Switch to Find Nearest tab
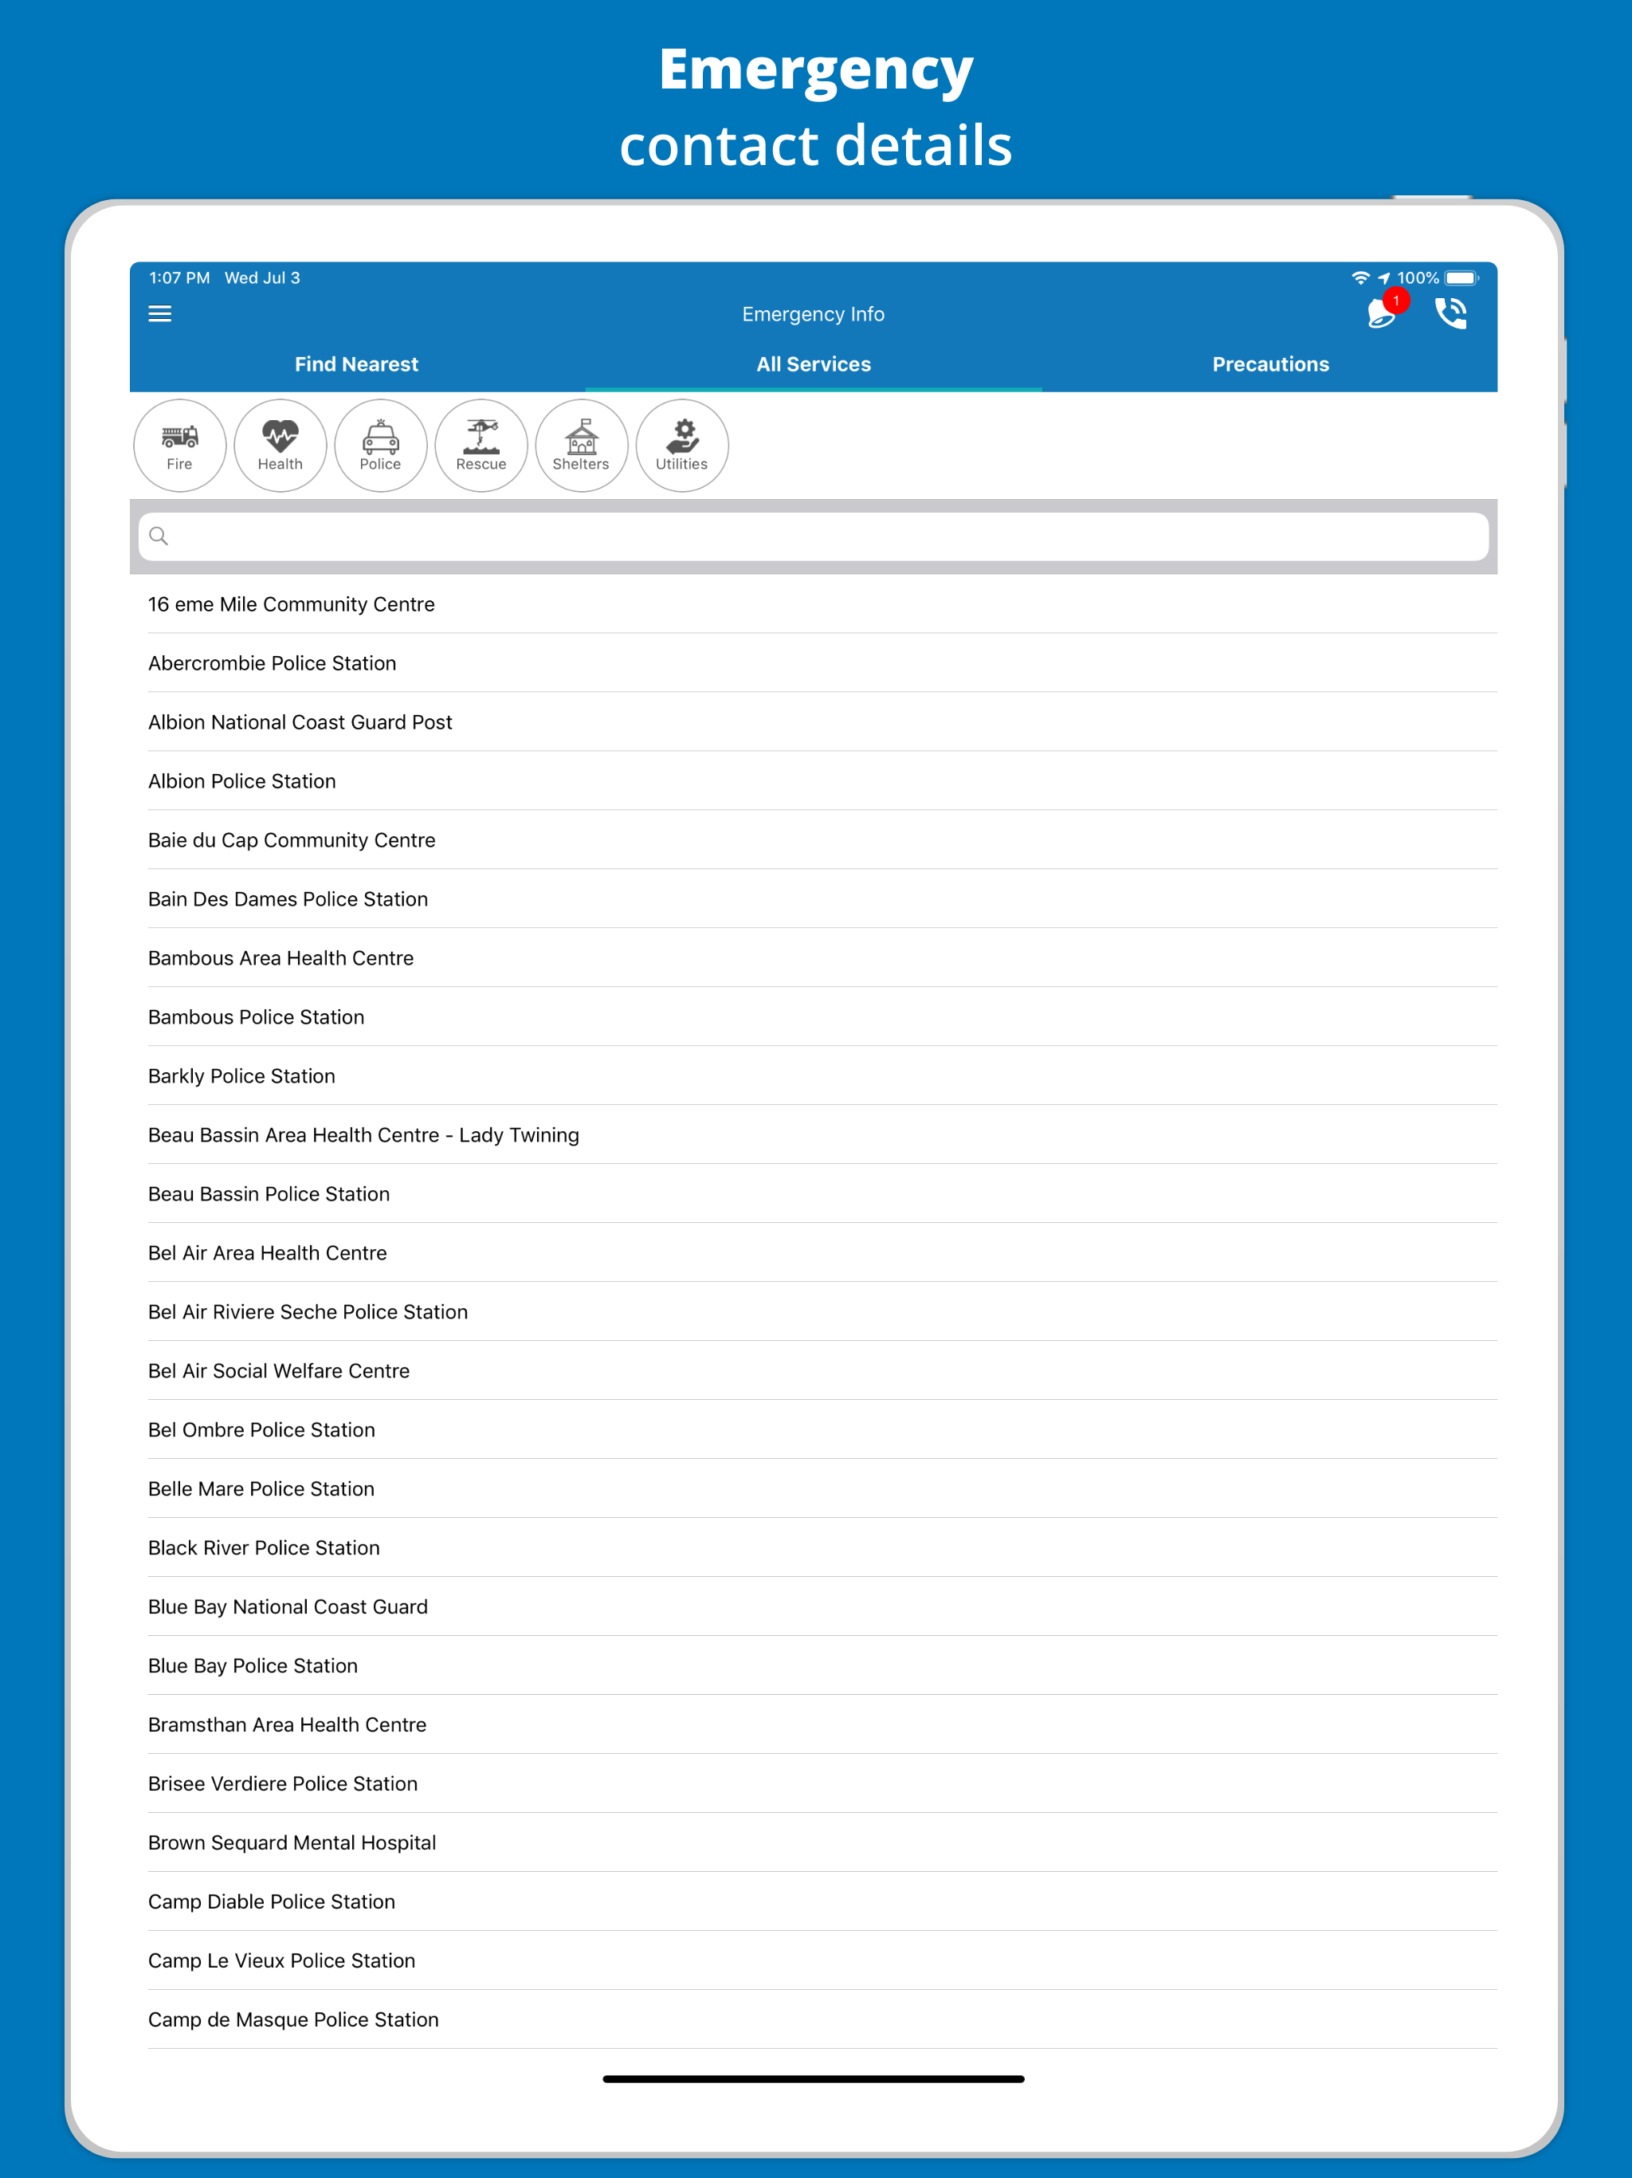Viewport: 1632px width, 2178px height. click(356, 364)
